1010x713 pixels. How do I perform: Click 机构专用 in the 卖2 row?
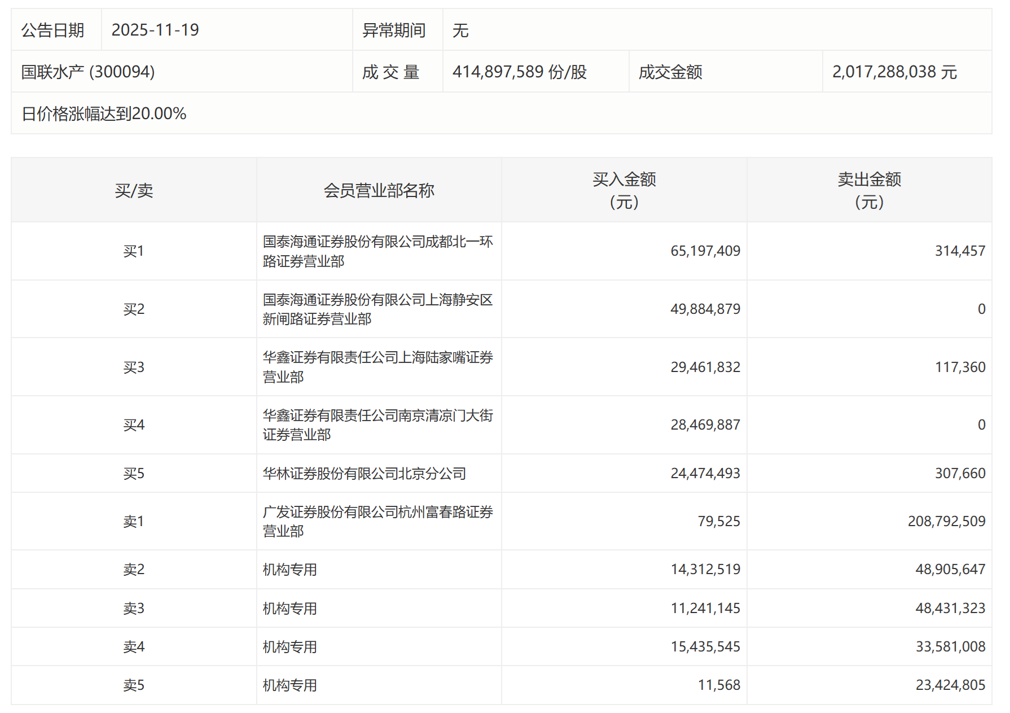(290, 570)
